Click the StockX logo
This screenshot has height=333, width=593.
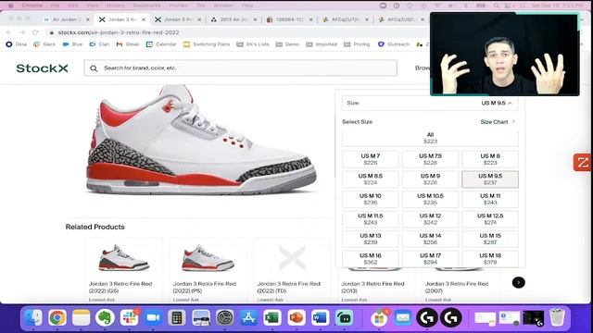click(x=42, y=68)
